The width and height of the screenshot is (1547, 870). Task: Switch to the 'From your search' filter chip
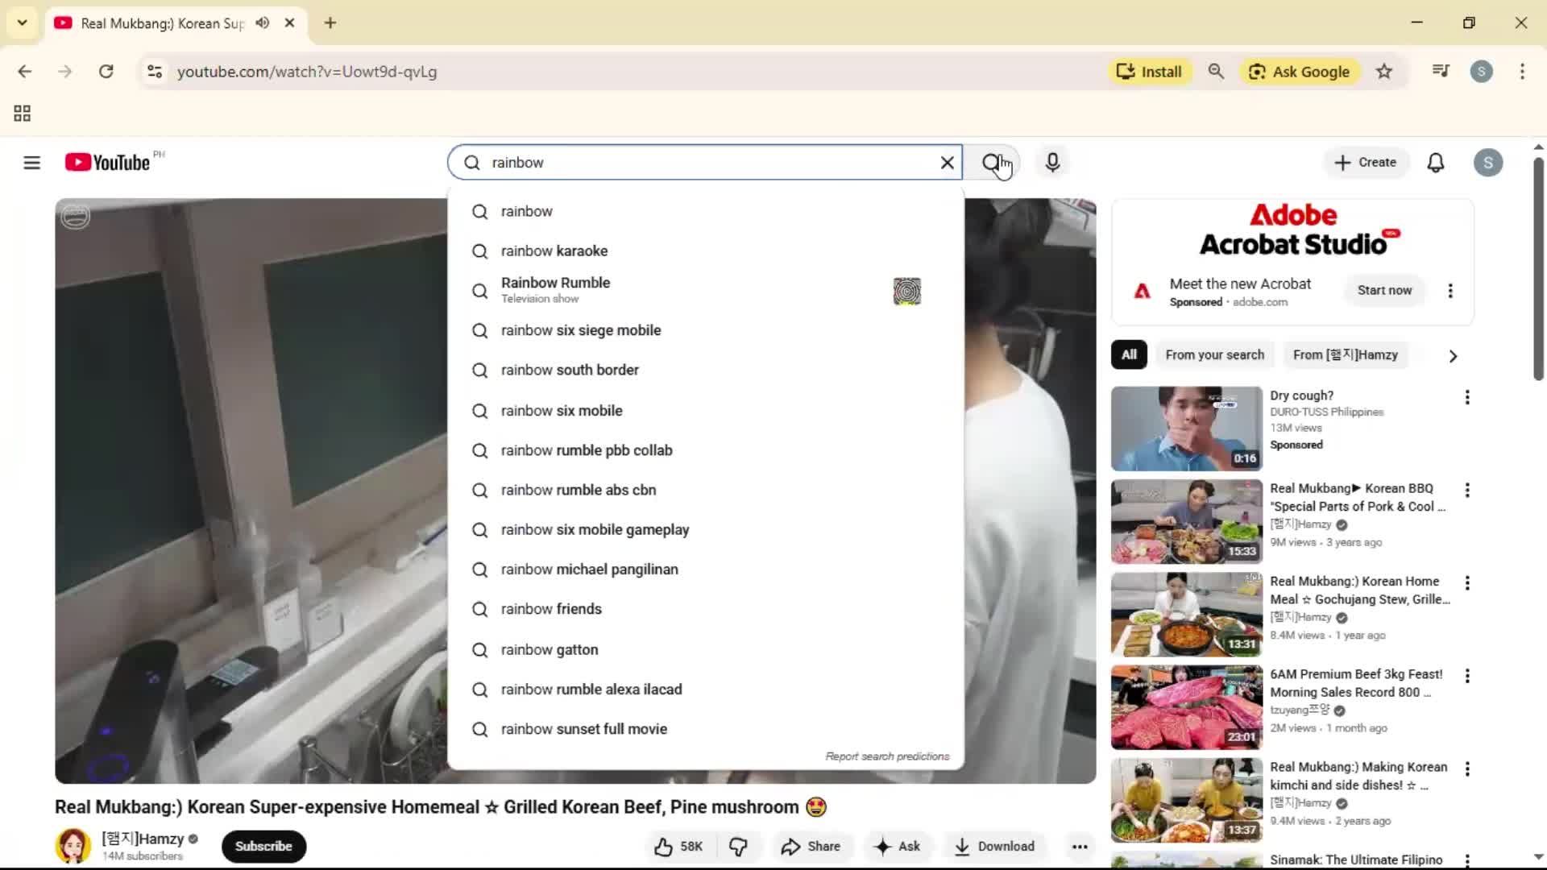click(x=1214, y=354)
